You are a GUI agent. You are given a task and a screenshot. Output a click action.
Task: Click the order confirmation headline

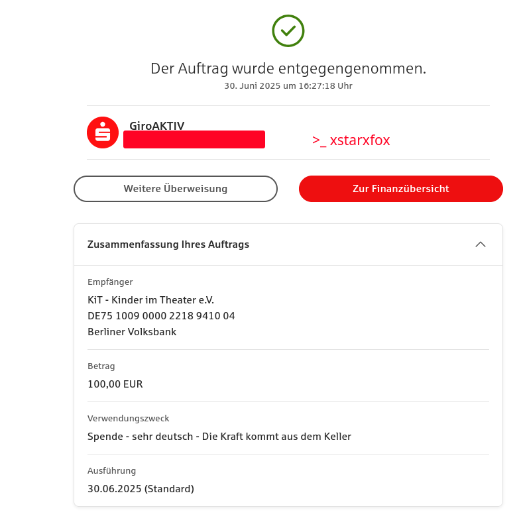tap(288, 68)
